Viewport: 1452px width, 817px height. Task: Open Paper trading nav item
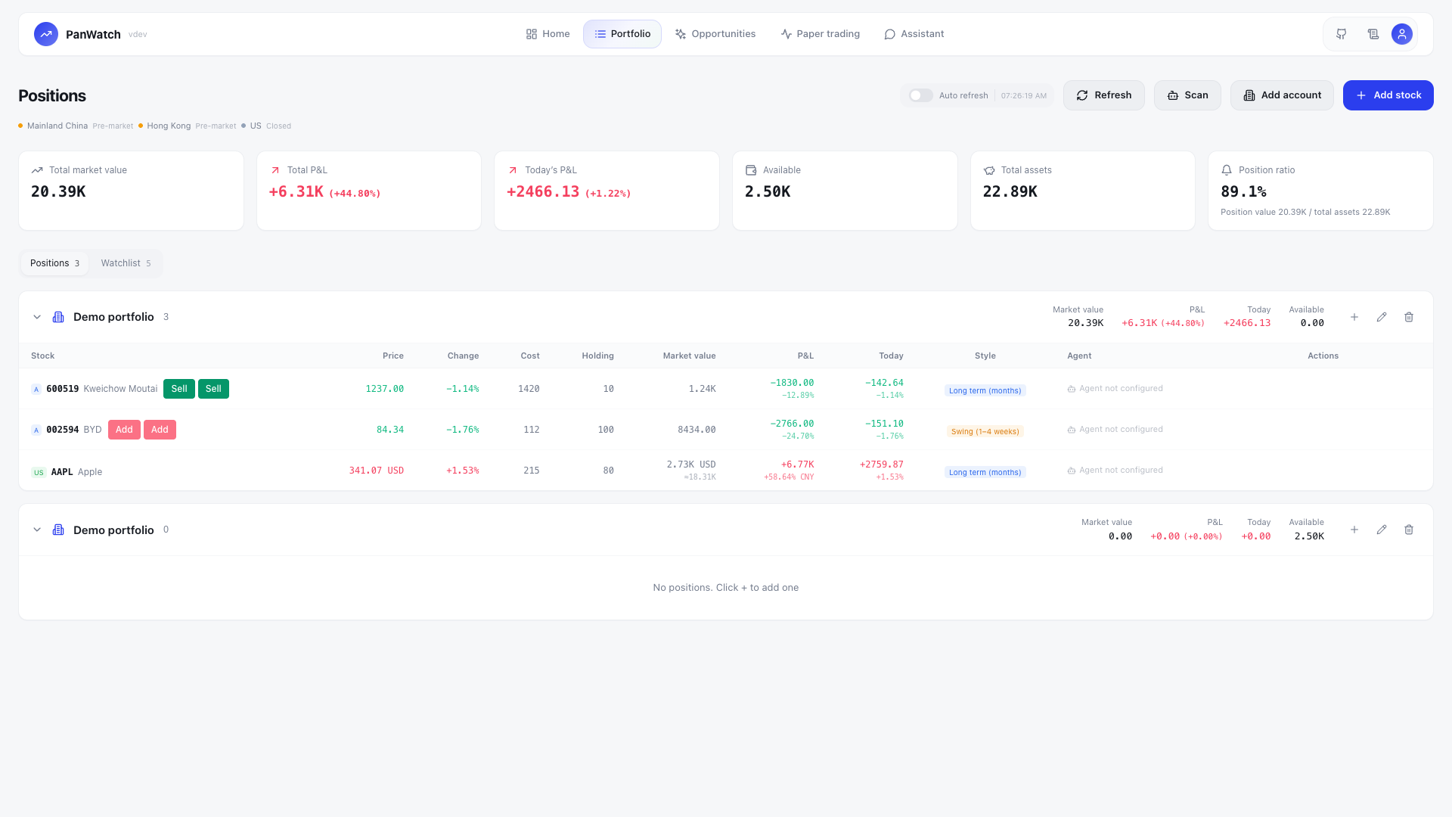[x=820, y=34]
